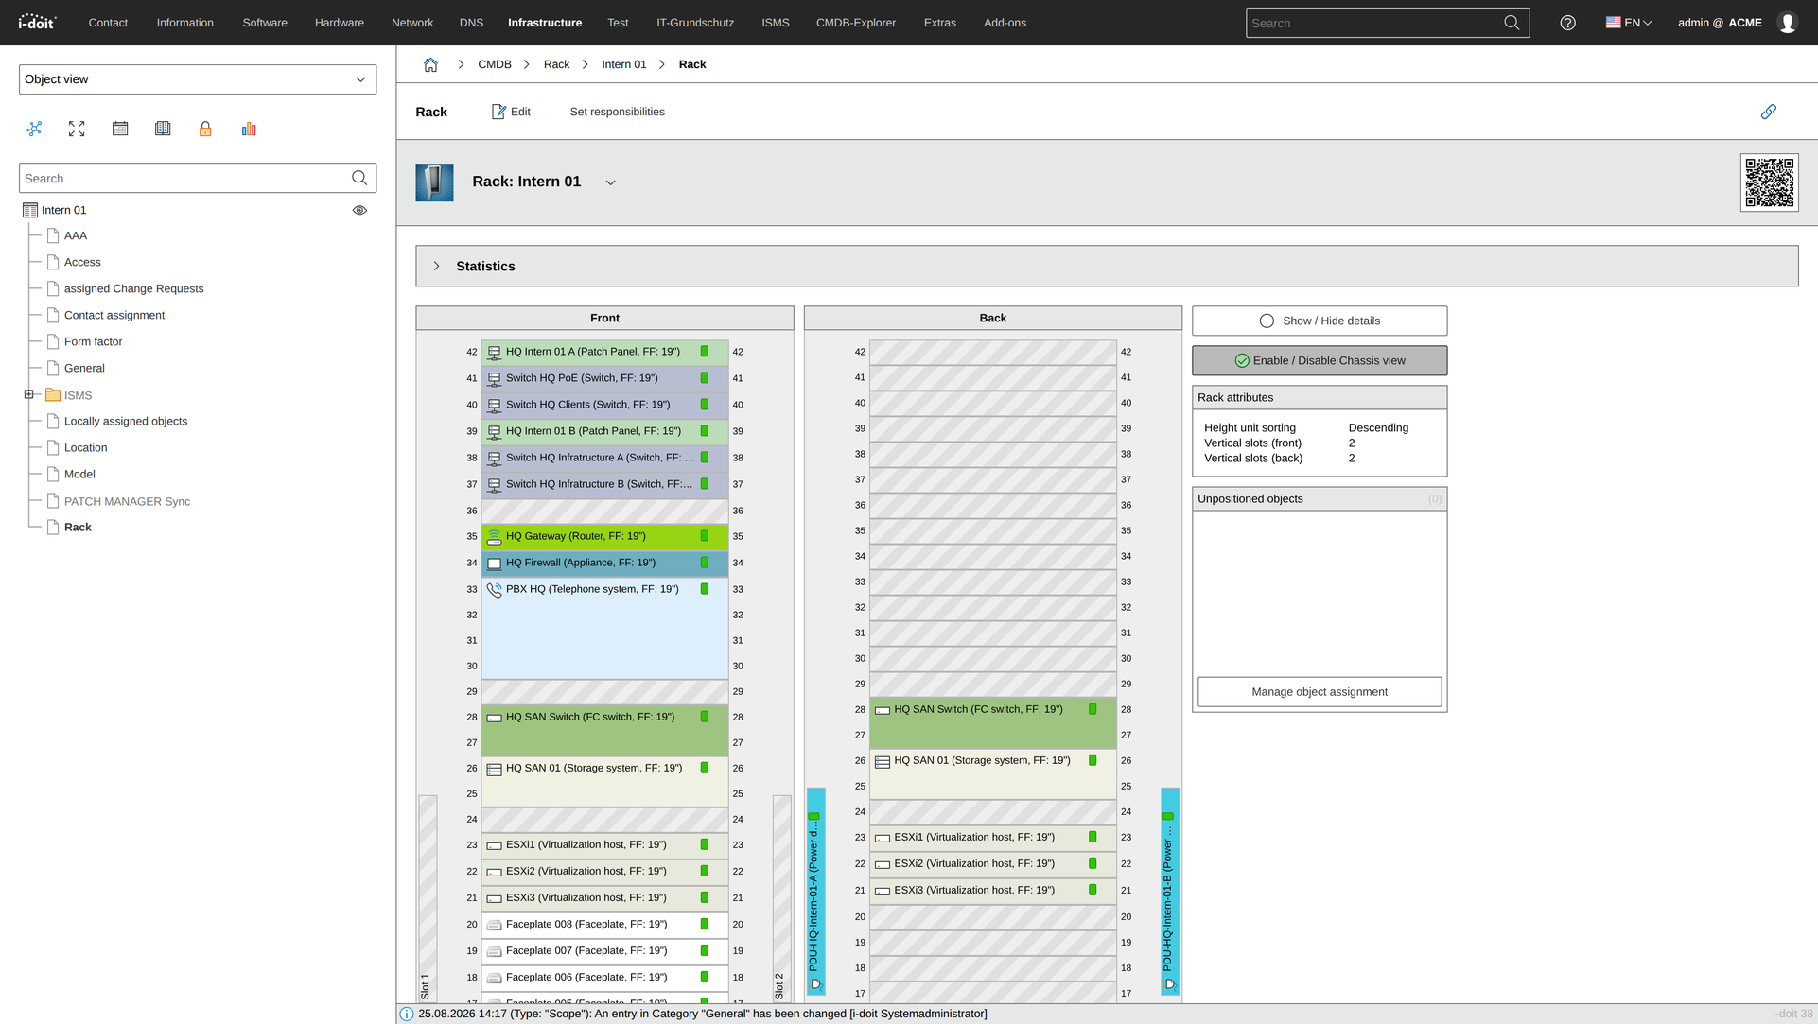Open the CMDB-Explorer menu
The width and height of the screenshot is (1818, 1024).
point(855,23)
